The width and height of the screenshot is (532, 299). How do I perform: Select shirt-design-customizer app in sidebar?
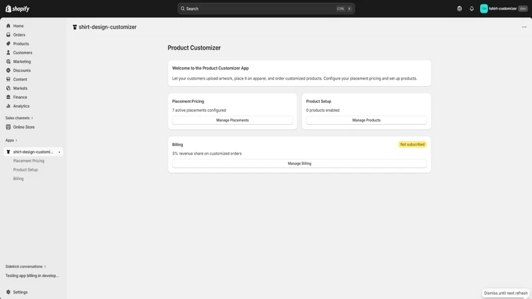coord(33,152)
